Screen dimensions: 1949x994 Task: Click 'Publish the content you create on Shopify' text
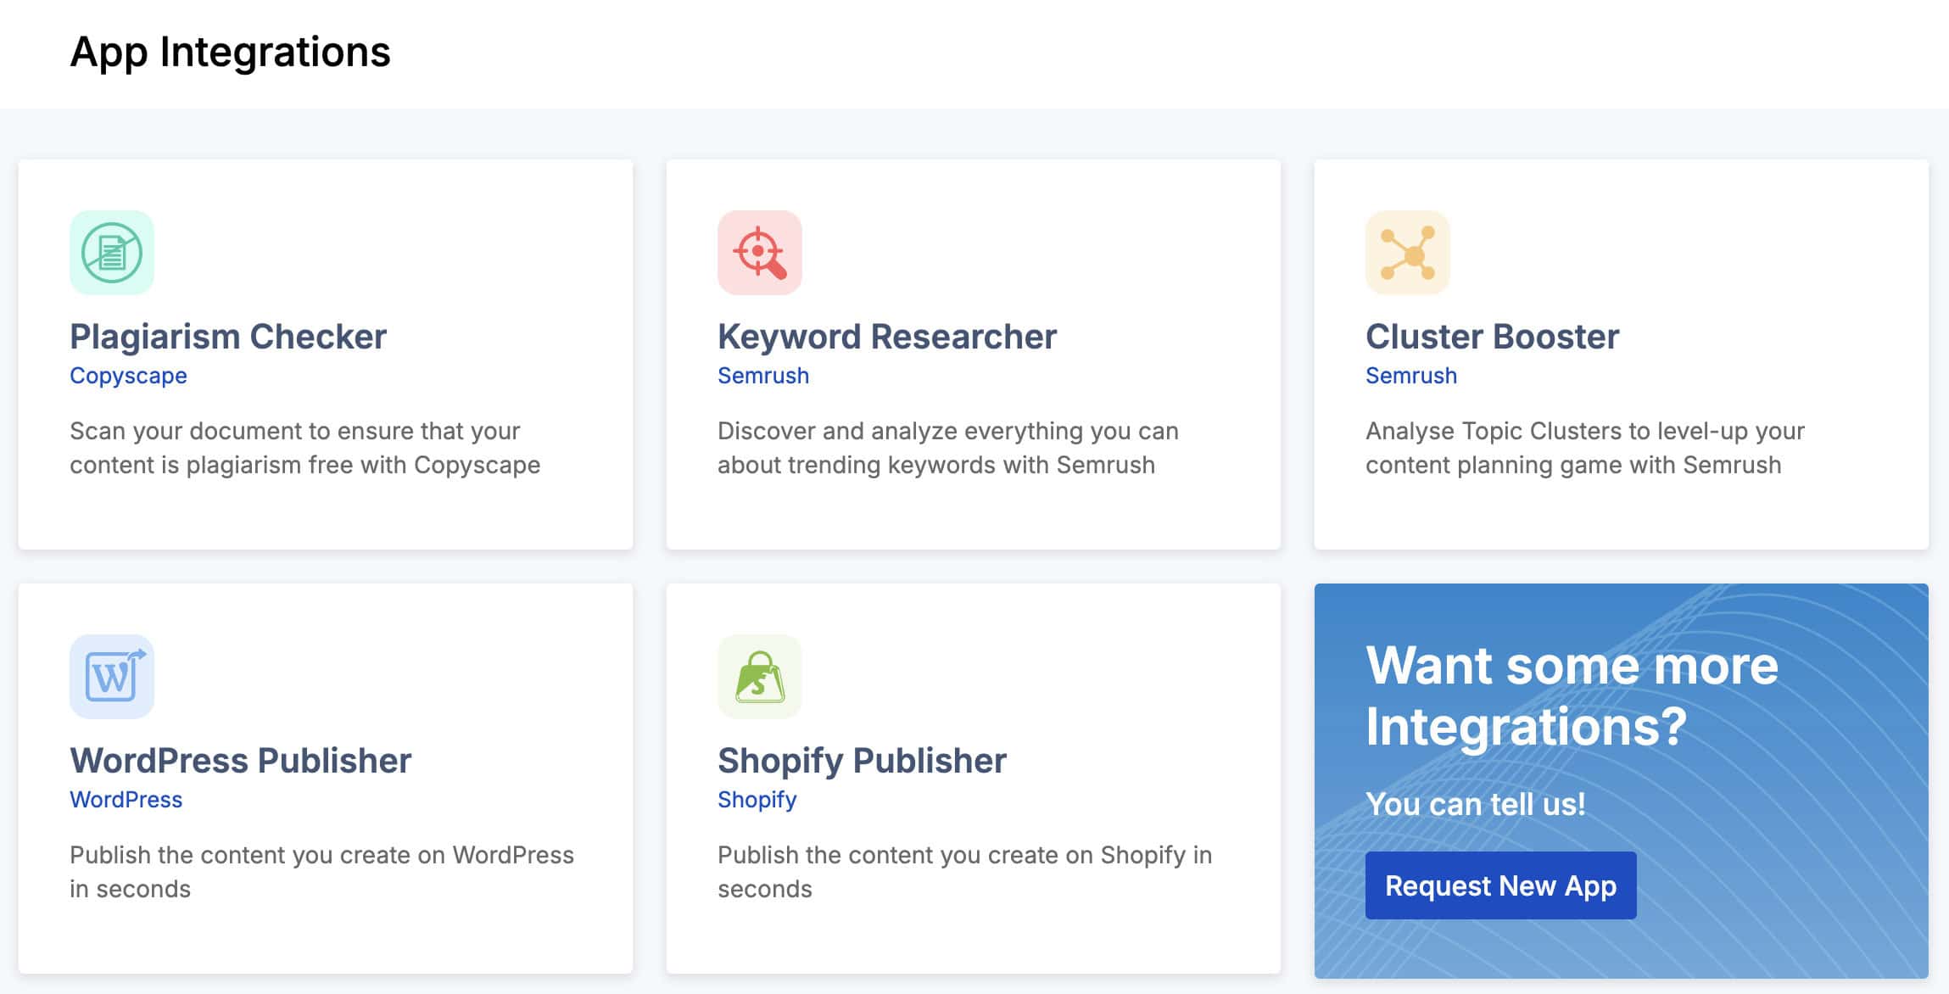pos(964,872)
